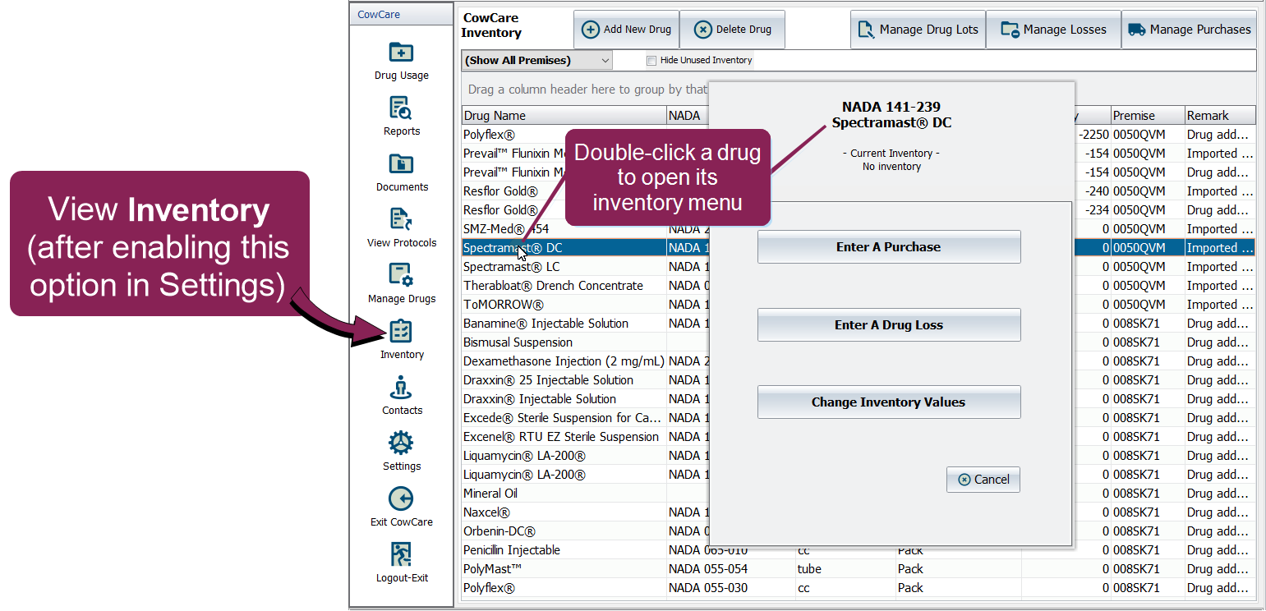Click the tube unit cell in PolyMast row
Screen dimensions: 1266x611
pyautogui.click(x=845, y=569)
